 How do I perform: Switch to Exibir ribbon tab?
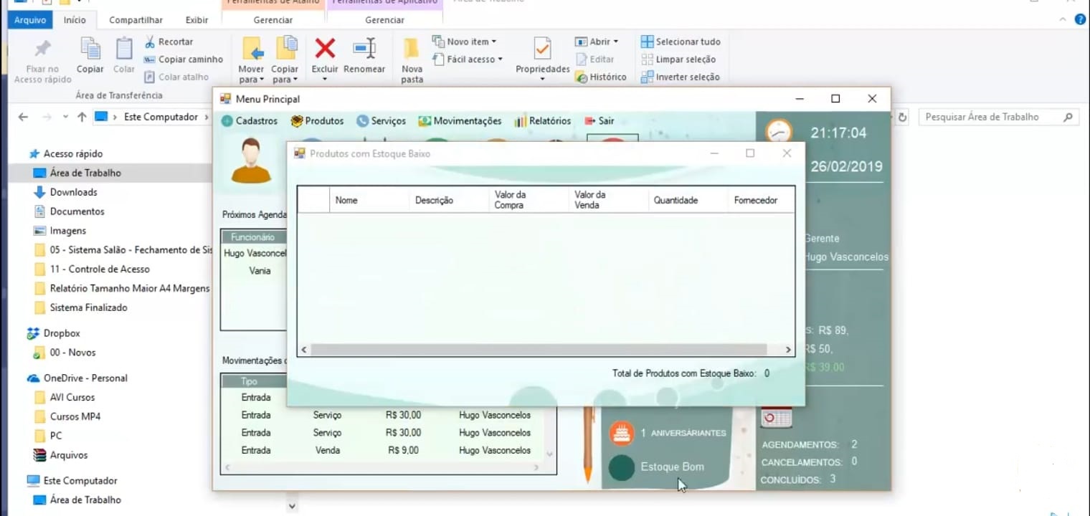(197, 20)
